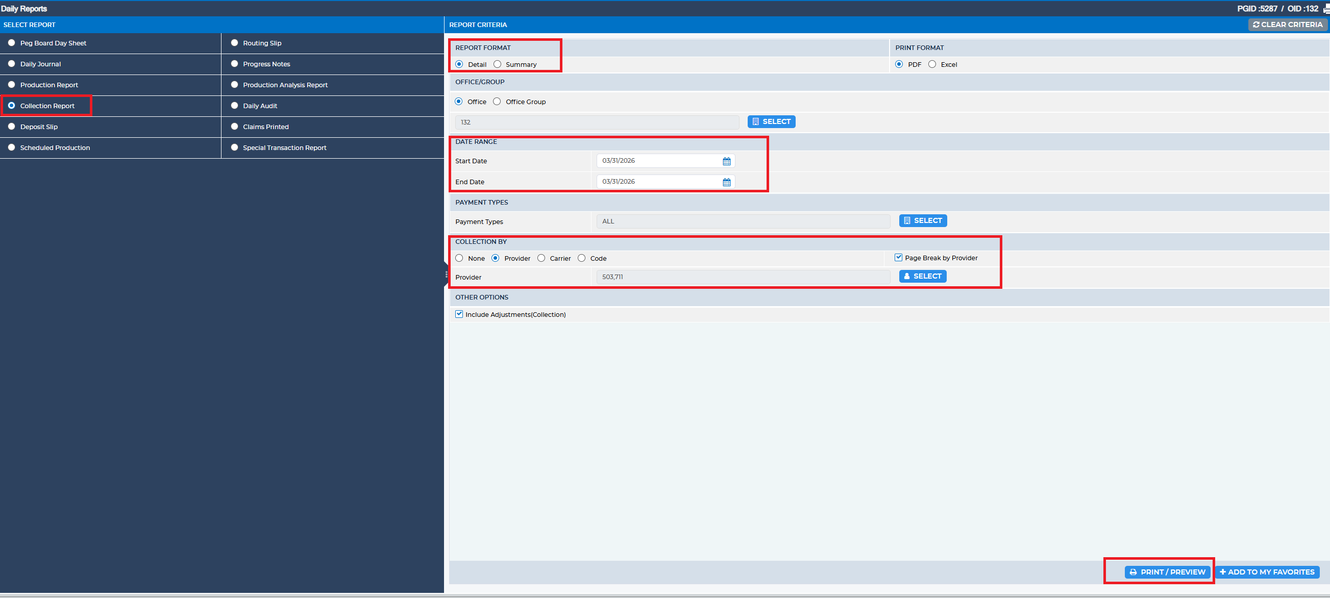Click Clear Criteria refresh button
Viewport: 1330px width, 598px height.
pyautogui.click(x=1288, y=25)
